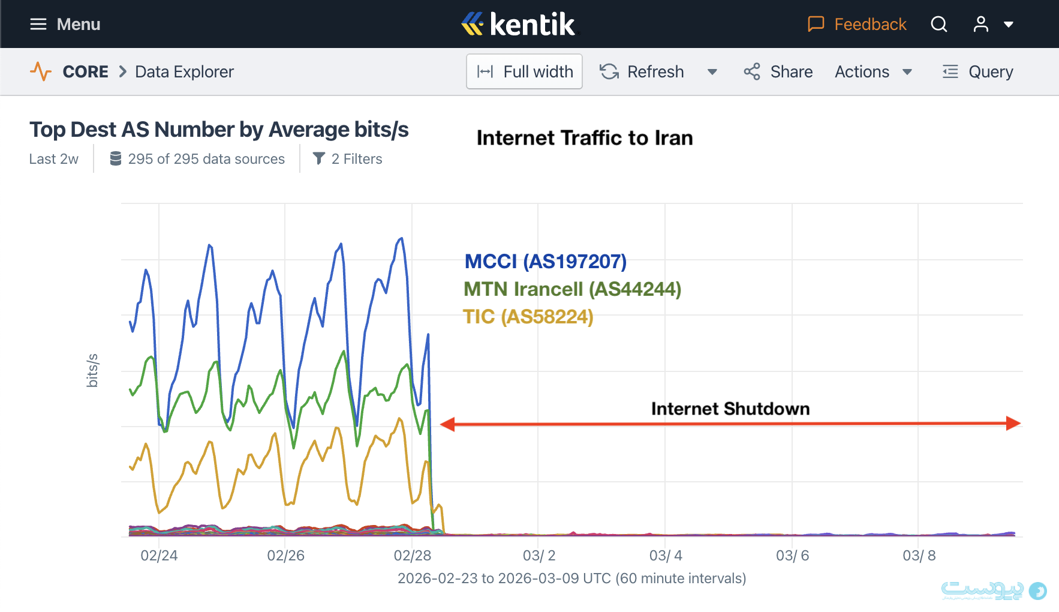Go to the CORE breadcrumb
Image resolution: width=1059 pixels, height=612 pixels.
point(85,71)
